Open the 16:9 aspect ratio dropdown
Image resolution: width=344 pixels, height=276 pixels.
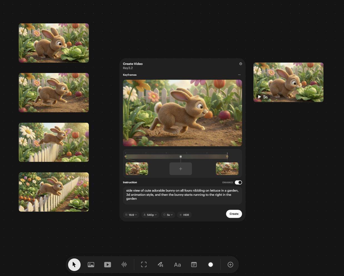coord(131,215)
